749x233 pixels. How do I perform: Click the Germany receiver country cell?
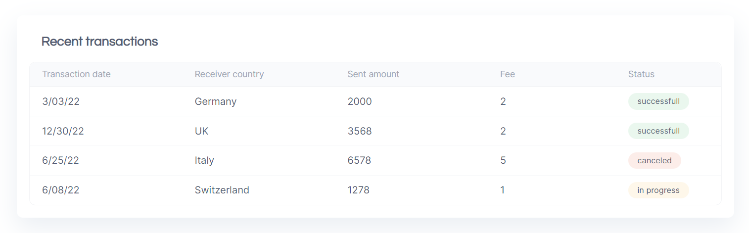tap(216, 101)
